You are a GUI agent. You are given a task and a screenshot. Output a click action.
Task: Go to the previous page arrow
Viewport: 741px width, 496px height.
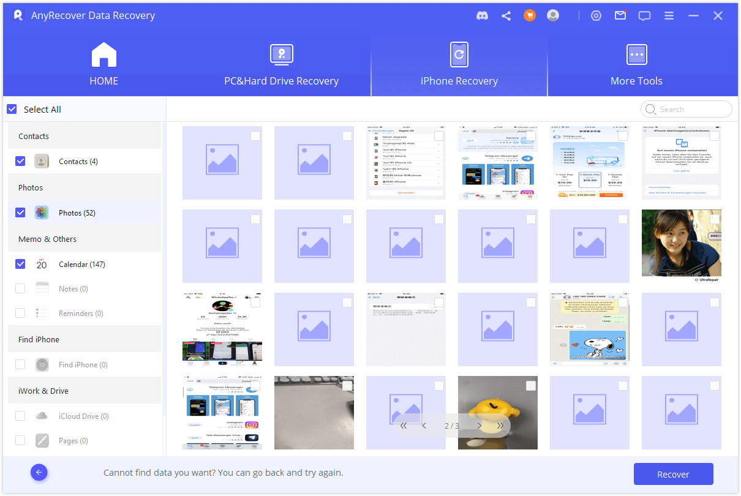(424, 426)
